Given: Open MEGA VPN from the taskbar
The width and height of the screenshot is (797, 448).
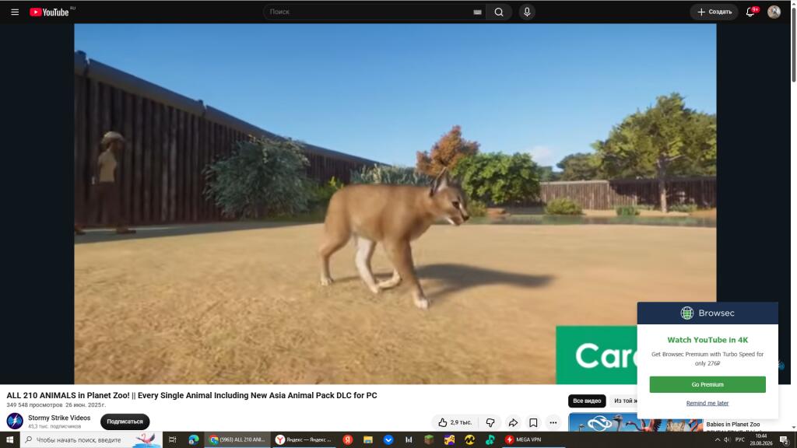Looking at the screenshot, I should (x=523, y=440).
